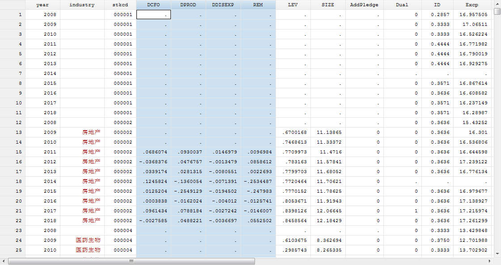Click Excp value 15.43252
Screen dimensions: 501x265
pos(475,122)
